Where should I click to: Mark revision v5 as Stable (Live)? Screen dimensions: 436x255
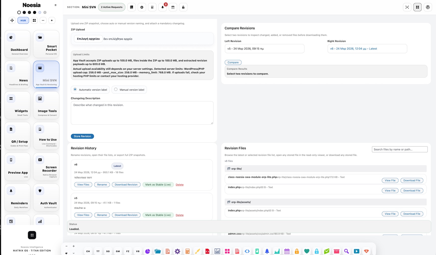[158, 215]
